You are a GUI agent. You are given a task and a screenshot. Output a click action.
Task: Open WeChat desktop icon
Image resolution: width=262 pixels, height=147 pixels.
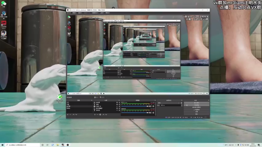[4, 4]
